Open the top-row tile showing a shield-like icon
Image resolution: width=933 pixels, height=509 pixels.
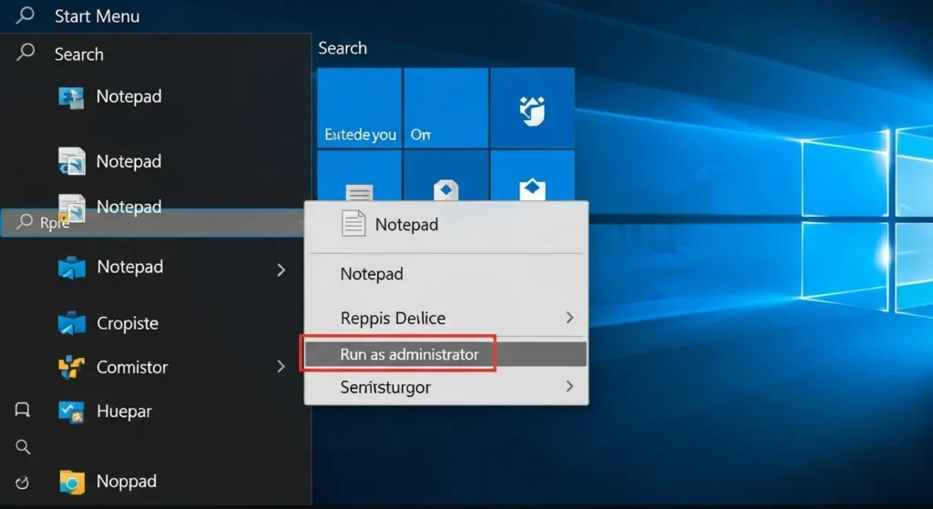pyautogui.click(x=532, y=107)
